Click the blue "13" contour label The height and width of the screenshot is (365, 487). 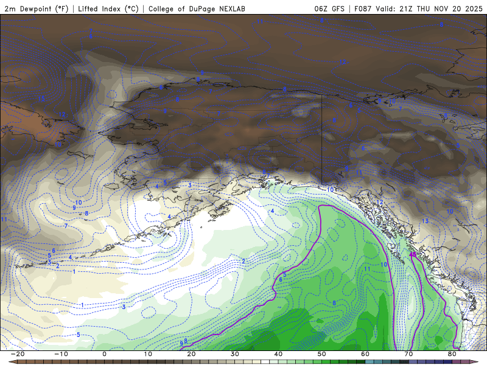[425, 221]
